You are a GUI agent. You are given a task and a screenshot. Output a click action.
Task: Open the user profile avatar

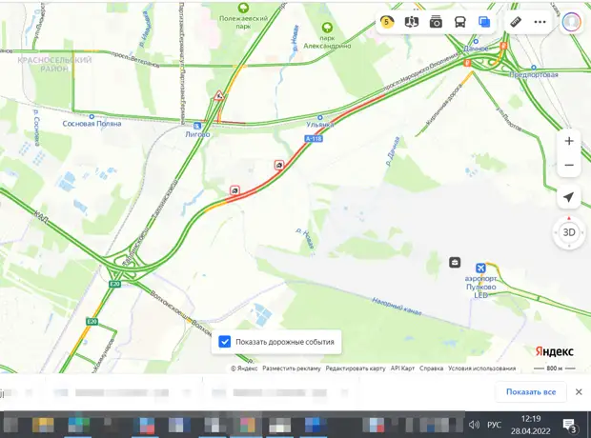(x=571, y=22)
